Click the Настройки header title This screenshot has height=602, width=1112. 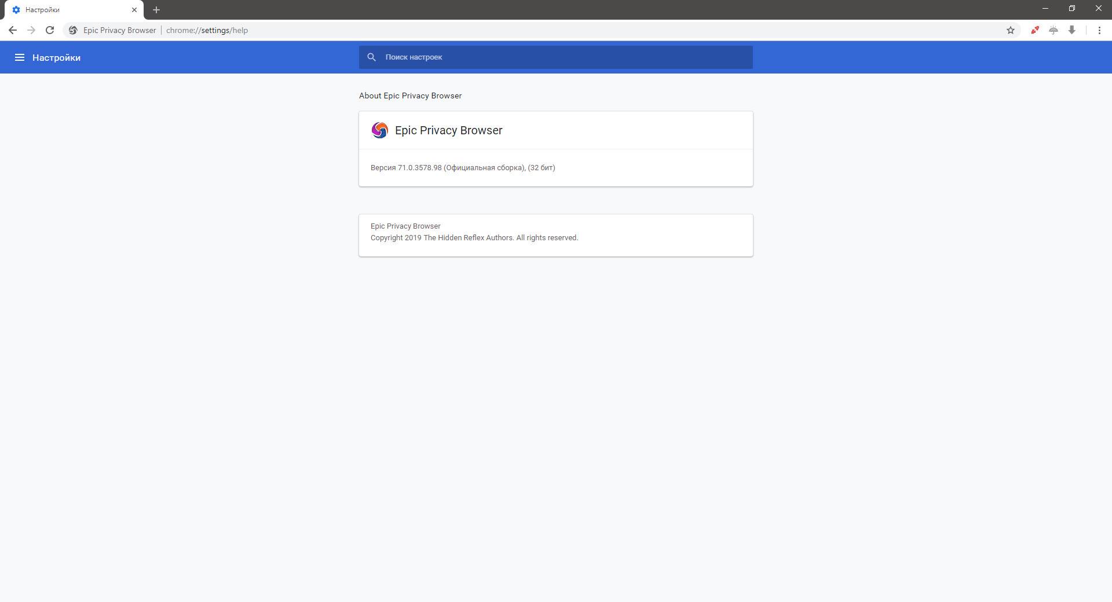click(x=56, y=57)
